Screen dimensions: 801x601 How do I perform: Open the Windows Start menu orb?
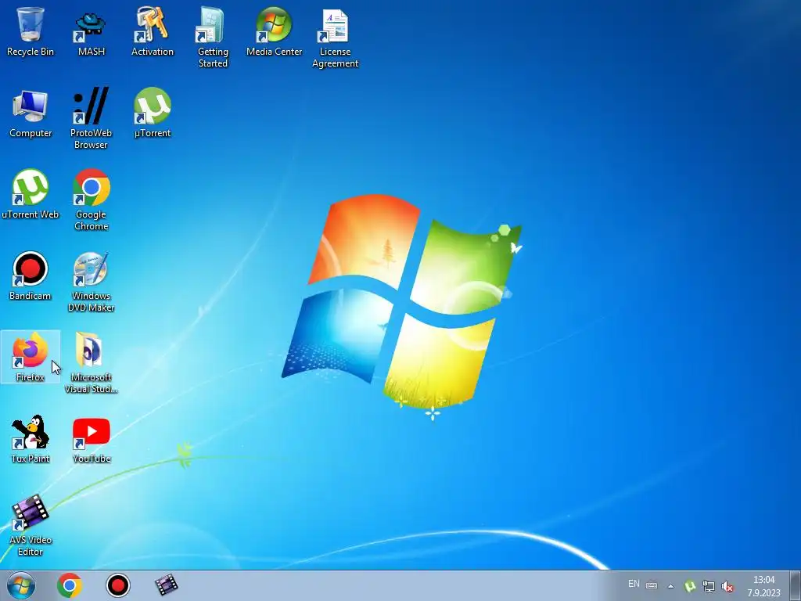point(21,585)
